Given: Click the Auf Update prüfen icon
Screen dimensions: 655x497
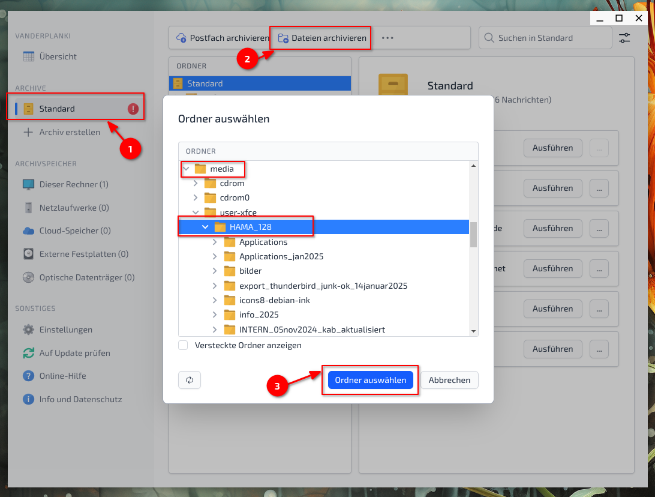Looking at the screenshot, I should click(28, 353).
